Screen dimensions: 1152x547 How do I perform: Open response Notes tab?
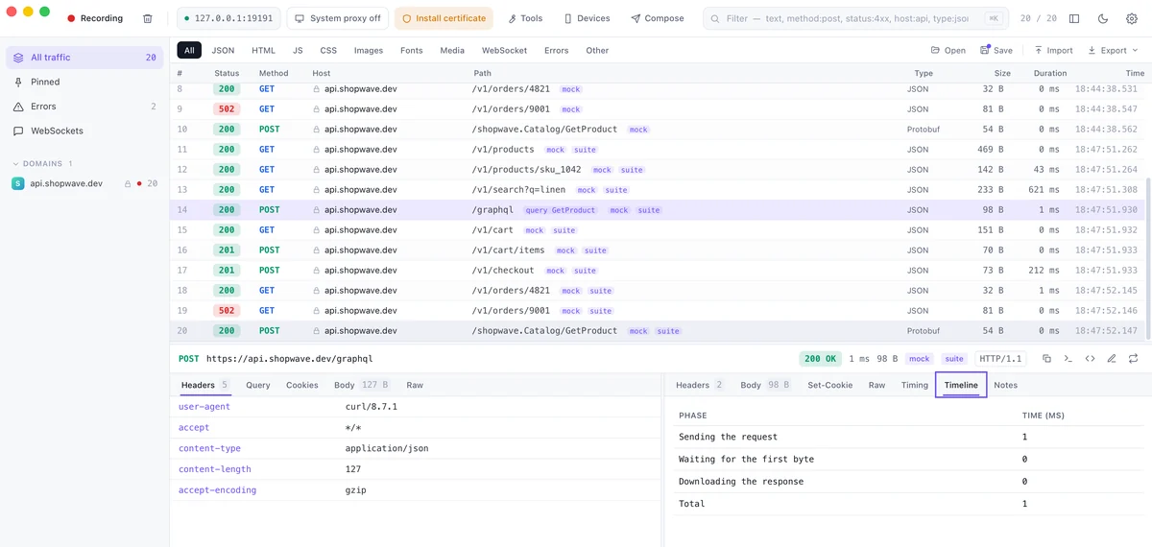[1005, 385]
